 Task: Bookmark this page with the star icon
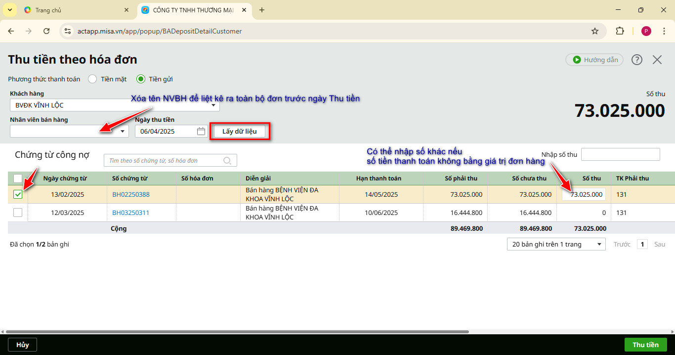pyautogui.click(x=595, y=31)
